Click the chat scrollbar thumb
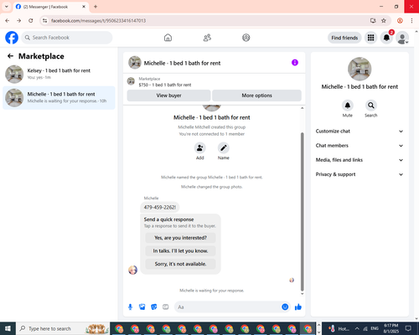419x335 pixels. (302, 212)
